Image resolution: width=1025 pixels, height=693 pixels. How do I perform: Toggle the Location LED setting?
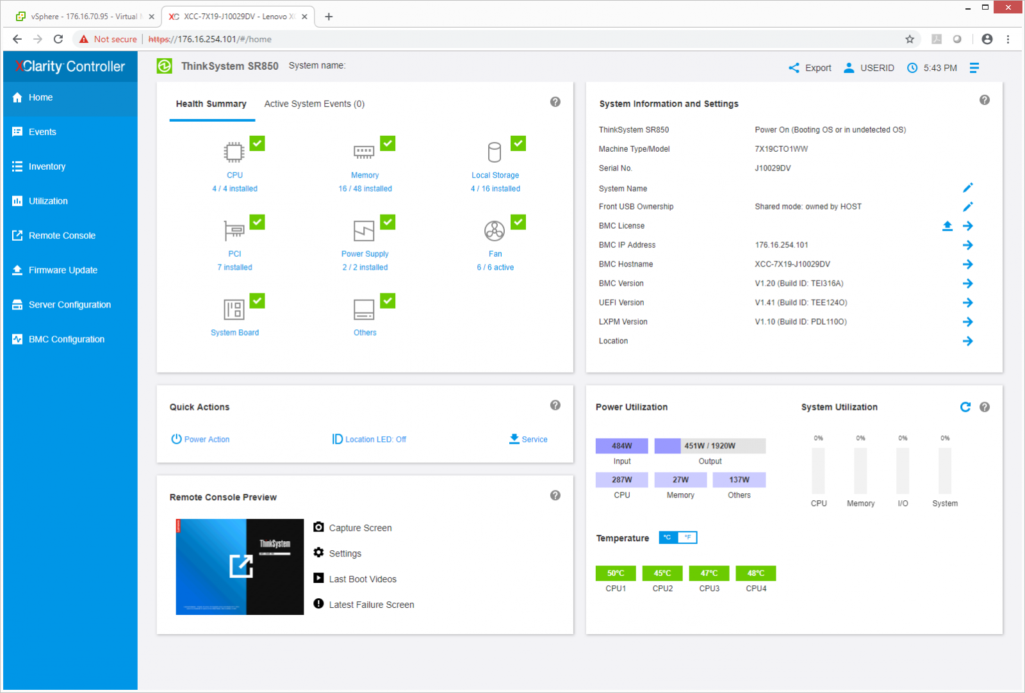tap(370, 439)
